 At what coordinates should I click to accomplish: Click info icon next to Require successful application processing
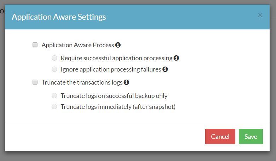click(176, 58)
